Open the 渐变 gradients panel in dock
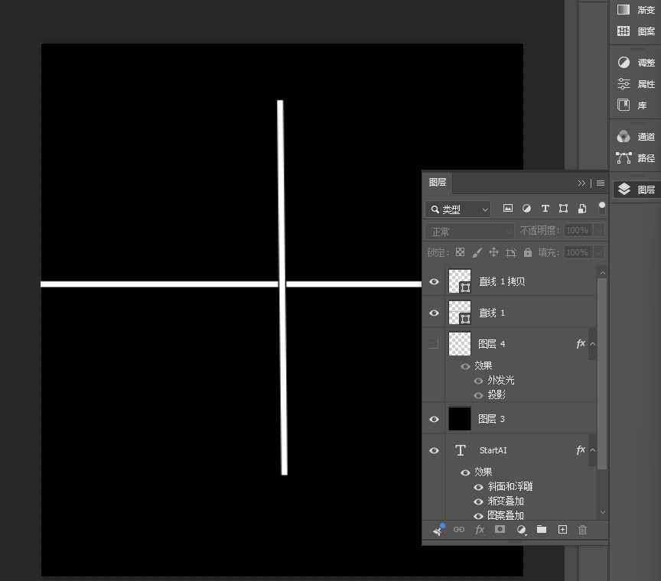 click(636, 10)
